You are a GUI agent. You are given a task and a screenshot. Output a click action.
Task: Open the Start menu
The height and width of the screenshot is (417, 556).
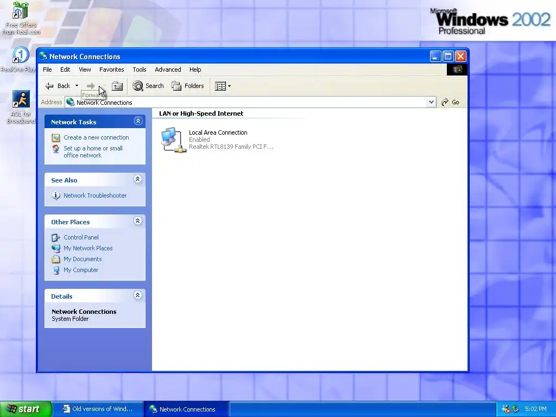coord(26,409)
